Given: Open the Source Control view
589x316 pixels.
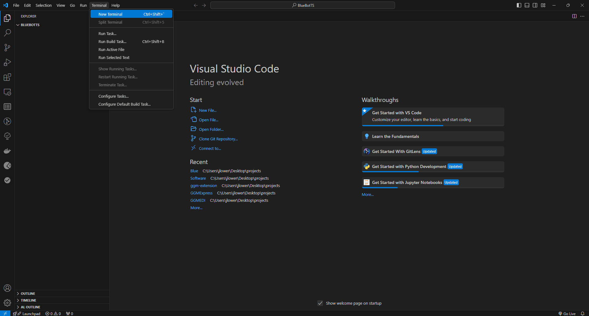Looking at the screenshot, I should (7, 48).
